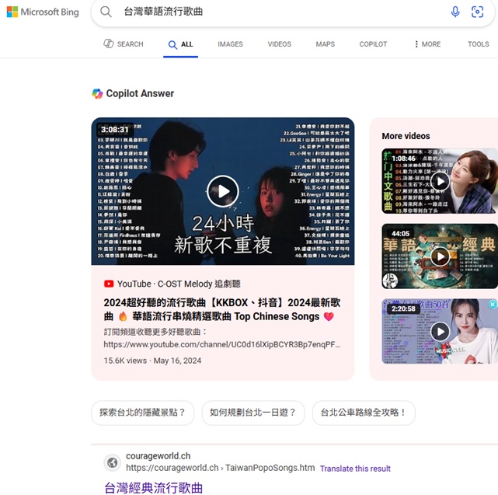498x495 pixels.
Task: Play the 1:08:46 side video
Action: [440, 181]
